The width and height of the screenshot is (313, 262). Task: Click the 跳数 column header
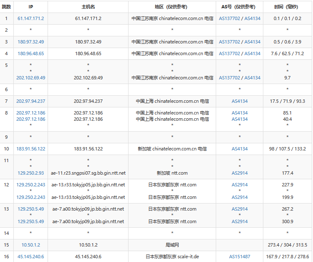pos(6,7)
